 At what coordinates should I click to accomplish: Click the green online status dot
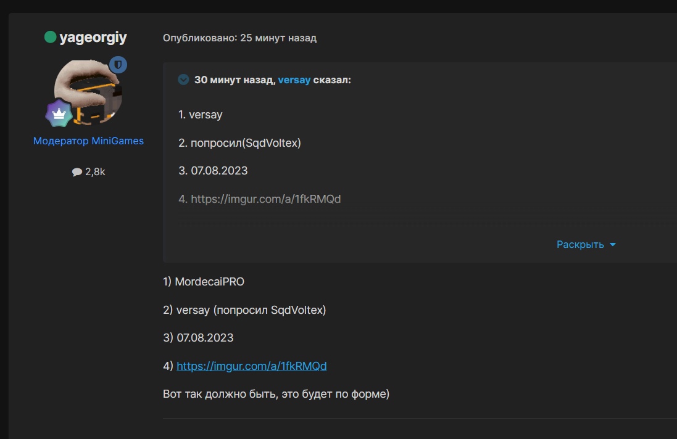click(x=51, y=38)
